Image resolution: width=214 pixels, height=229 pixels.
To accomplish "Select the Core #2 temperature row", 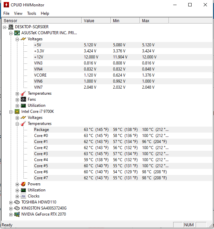I will (x=123, y=148).
